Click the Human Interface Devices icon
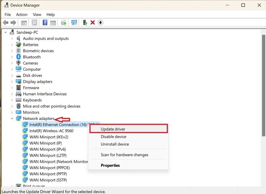The image size is (266, 194). (x=19, y=94)
